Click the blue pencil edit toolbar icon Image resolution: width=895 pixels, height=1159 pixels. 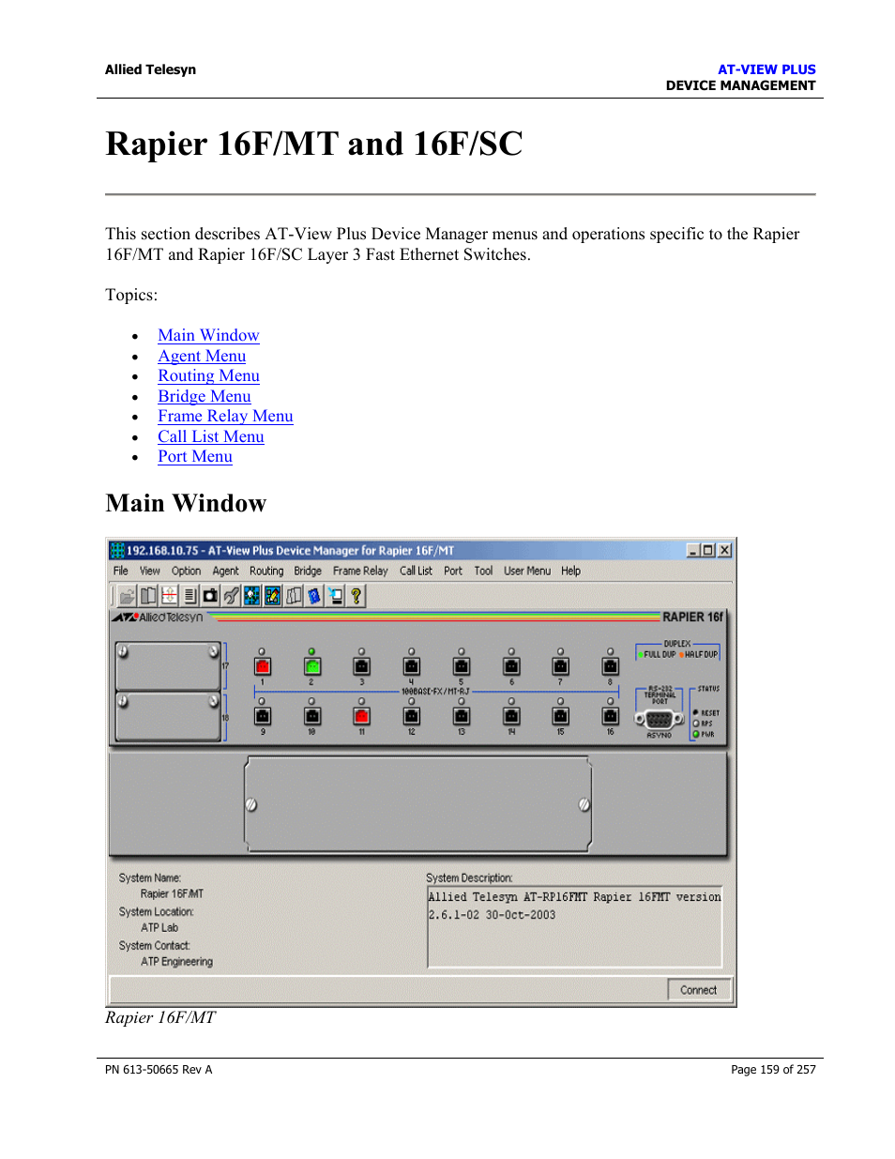(x=272, y=596)
